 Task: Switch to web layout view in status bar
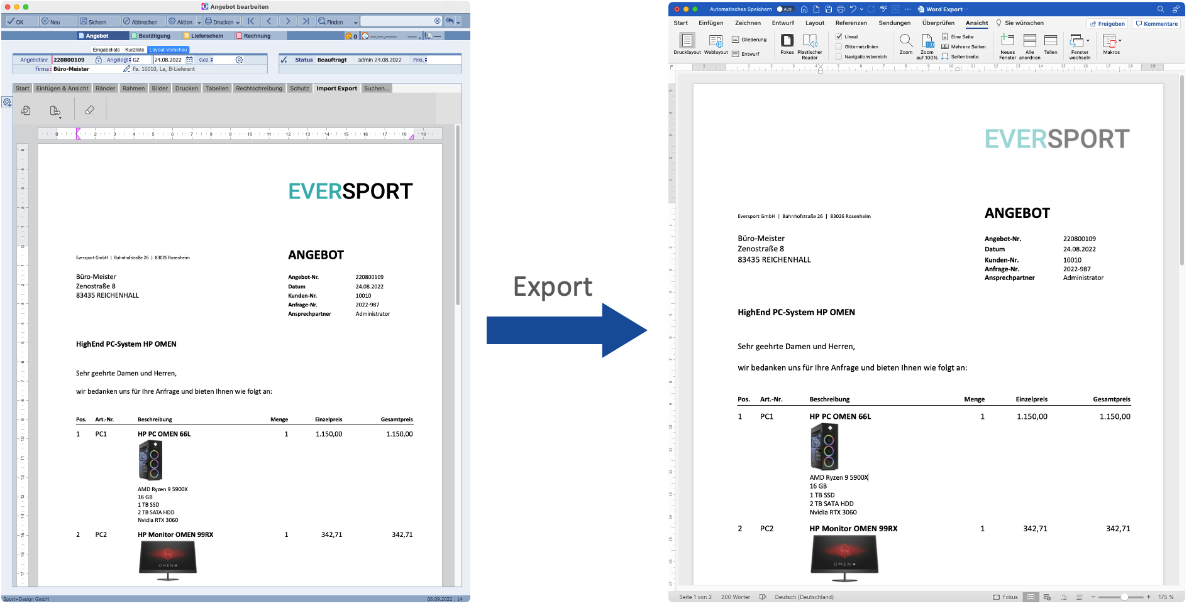coord(1047,597)
